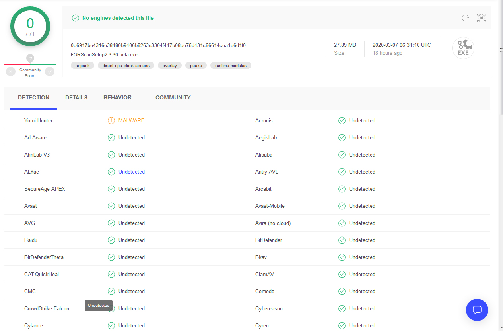Click the EXE file type icon
503x331 pixels.
click(463, 48)
